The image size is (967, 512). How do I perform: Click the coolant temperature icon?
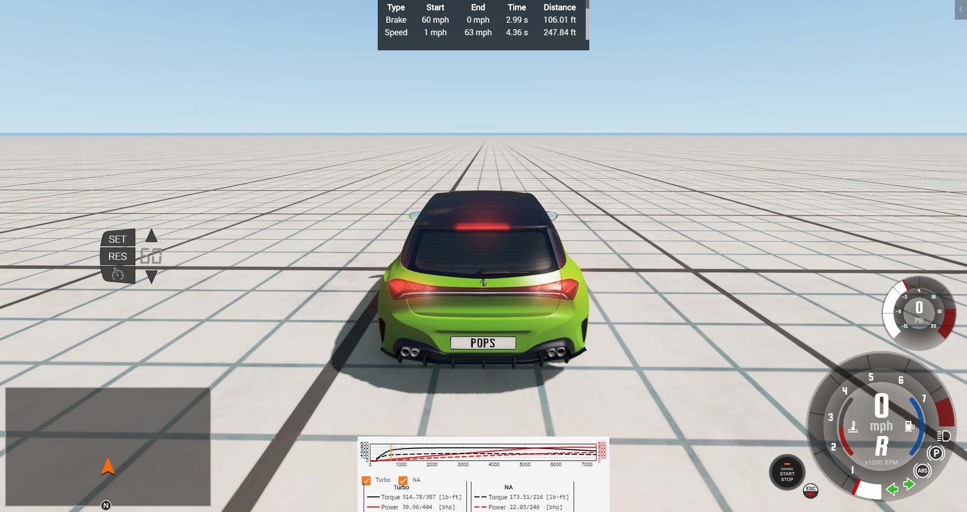coord(853,426)
